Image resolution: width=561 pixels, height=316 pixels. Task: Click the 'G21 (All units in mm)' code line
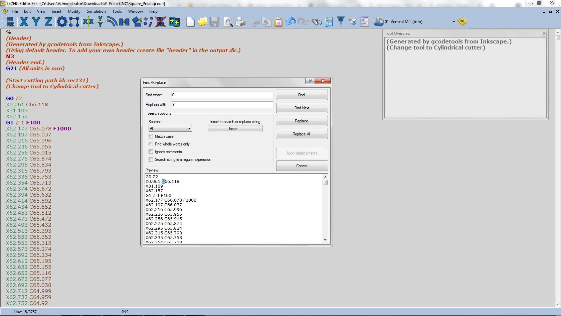[x=35, y=68]
